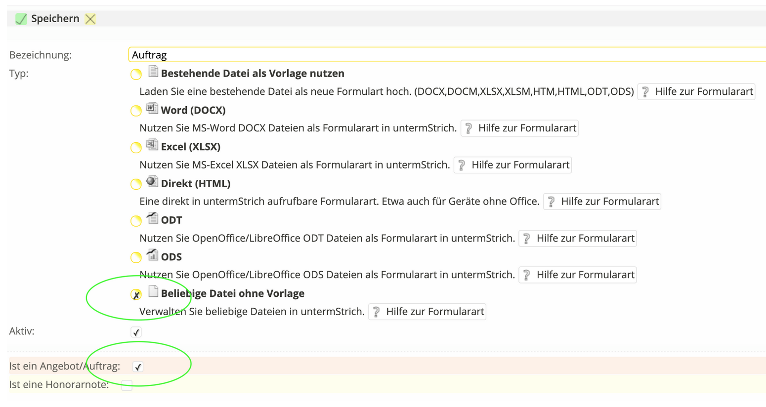Select the Beliebige Datei ohne Vorlage option
766x407 pixels.
click(x=136, y=294)
